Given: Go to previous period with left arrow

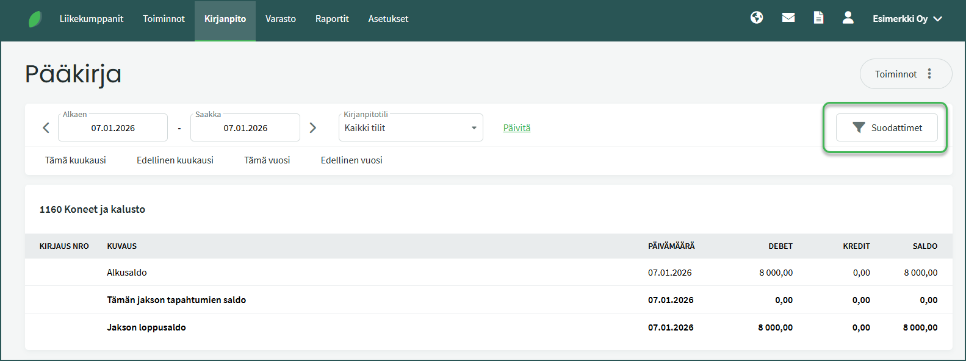Looking at the screenshot, I should tap(46, 127).
